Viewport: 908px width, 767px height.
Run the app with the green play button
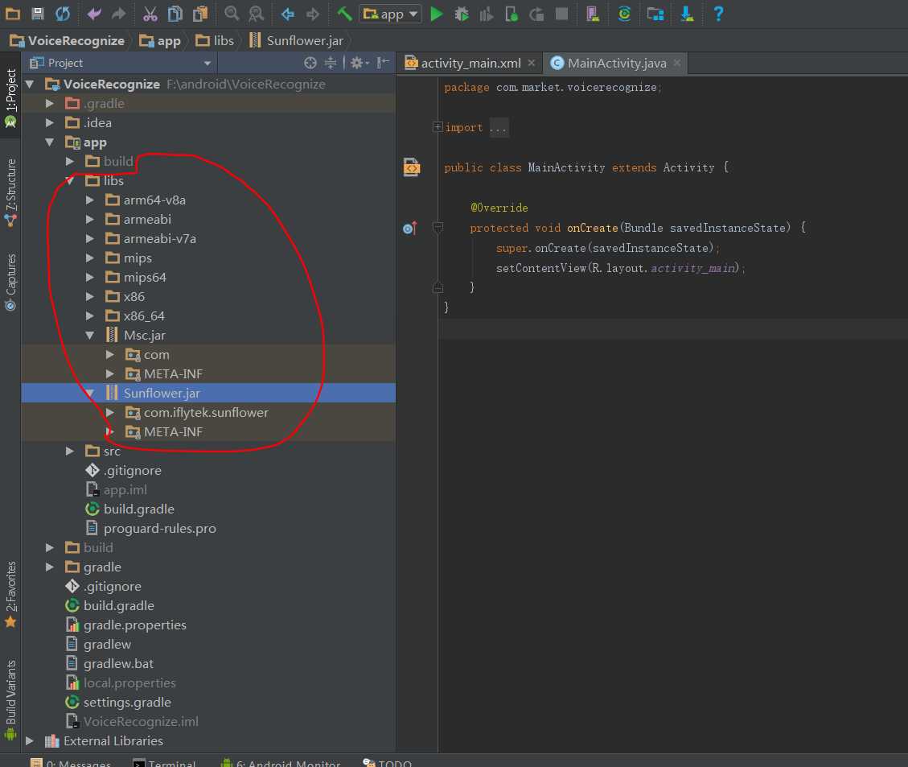(437, 14)
